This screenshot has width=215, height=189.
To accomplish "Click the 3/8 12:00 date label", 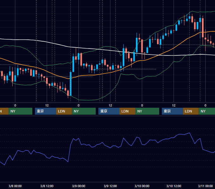I will click(x=47, y=186).
